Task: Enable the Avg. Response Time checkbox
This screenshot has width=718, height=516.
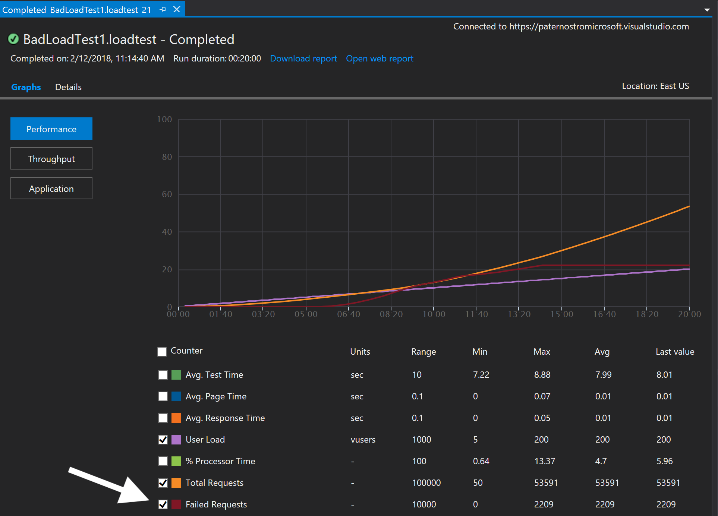Action: [163, 418]
